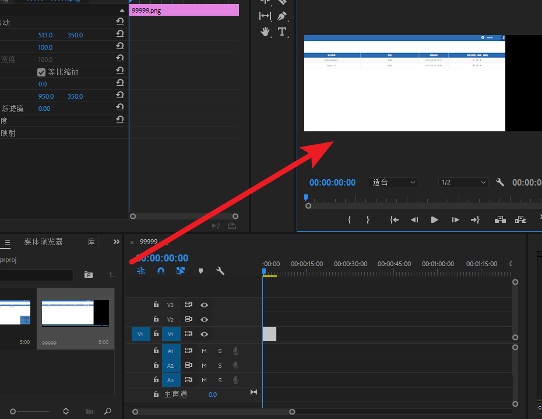
Task: Click the A1 voiceover record button
Action: [235, 351]
